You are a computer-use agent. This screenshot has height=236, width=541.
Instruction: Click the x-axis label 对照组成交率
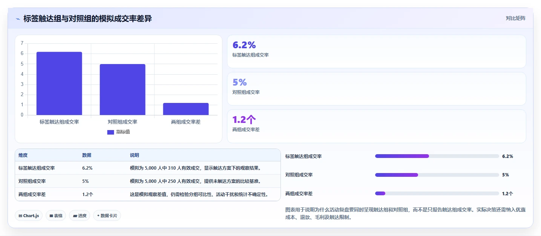click(123, 122)
